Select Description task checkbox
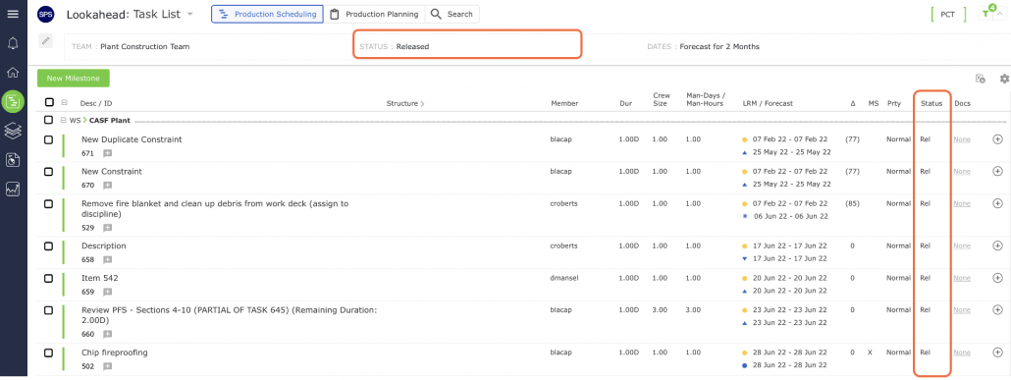1011x380 pixels. click(49, 245)
